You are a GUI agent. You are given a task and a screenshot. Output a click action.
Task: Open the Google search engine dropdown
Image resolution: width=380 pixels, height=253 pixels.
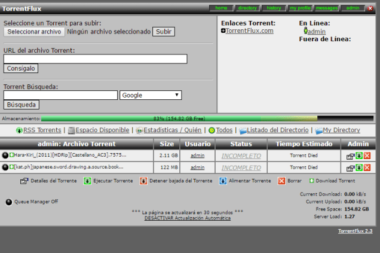pyautogui.click(x=151, y=95)
